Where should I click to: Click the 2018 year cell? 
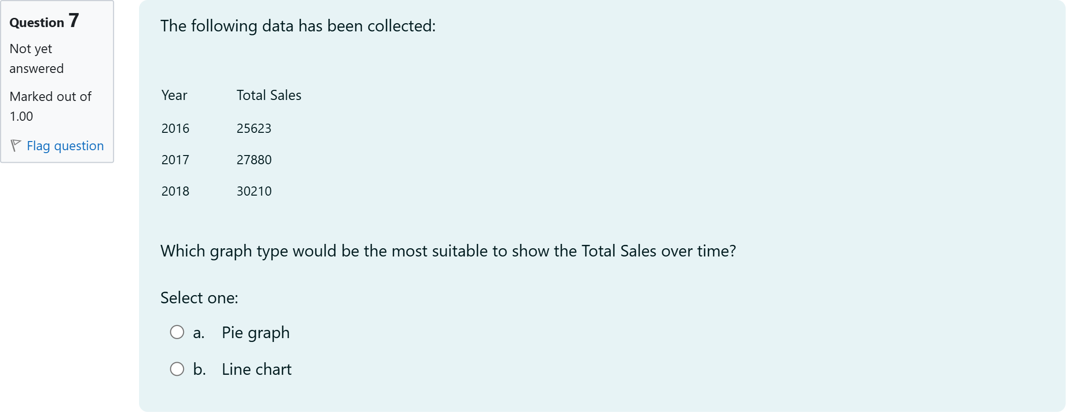coord(175,191)
